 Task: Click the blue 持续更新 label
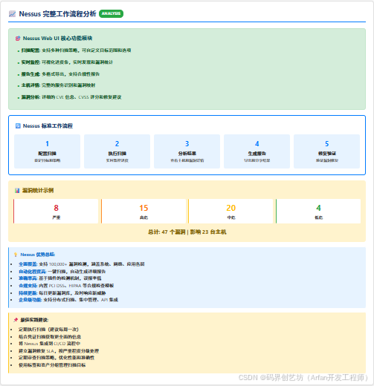[28, 293]
